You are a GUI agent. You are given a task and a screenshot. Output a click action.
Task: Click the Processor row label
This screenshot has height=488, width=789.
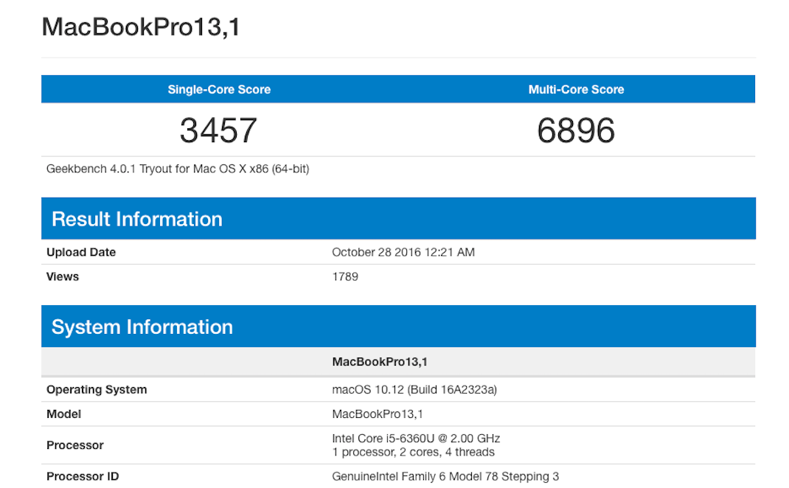click(x=75, y=445)
